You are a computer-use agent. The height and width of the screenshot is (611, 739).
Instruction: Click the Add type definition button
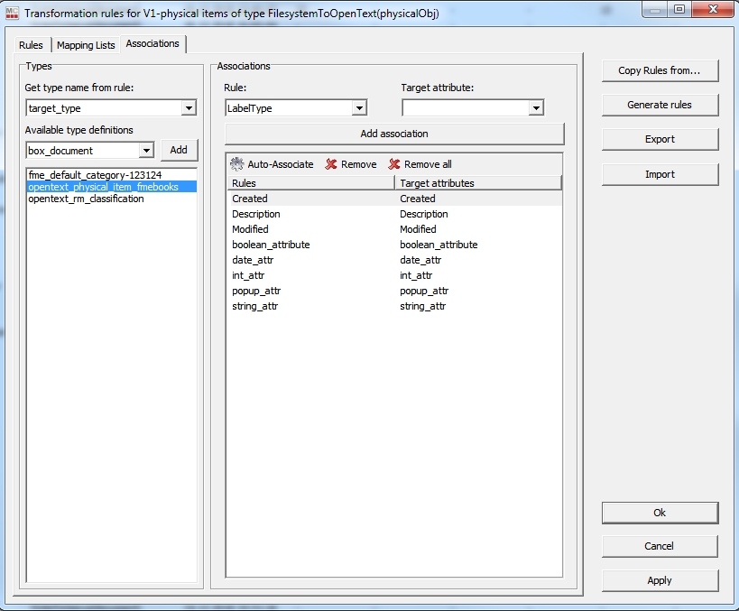tap(179, 151)
